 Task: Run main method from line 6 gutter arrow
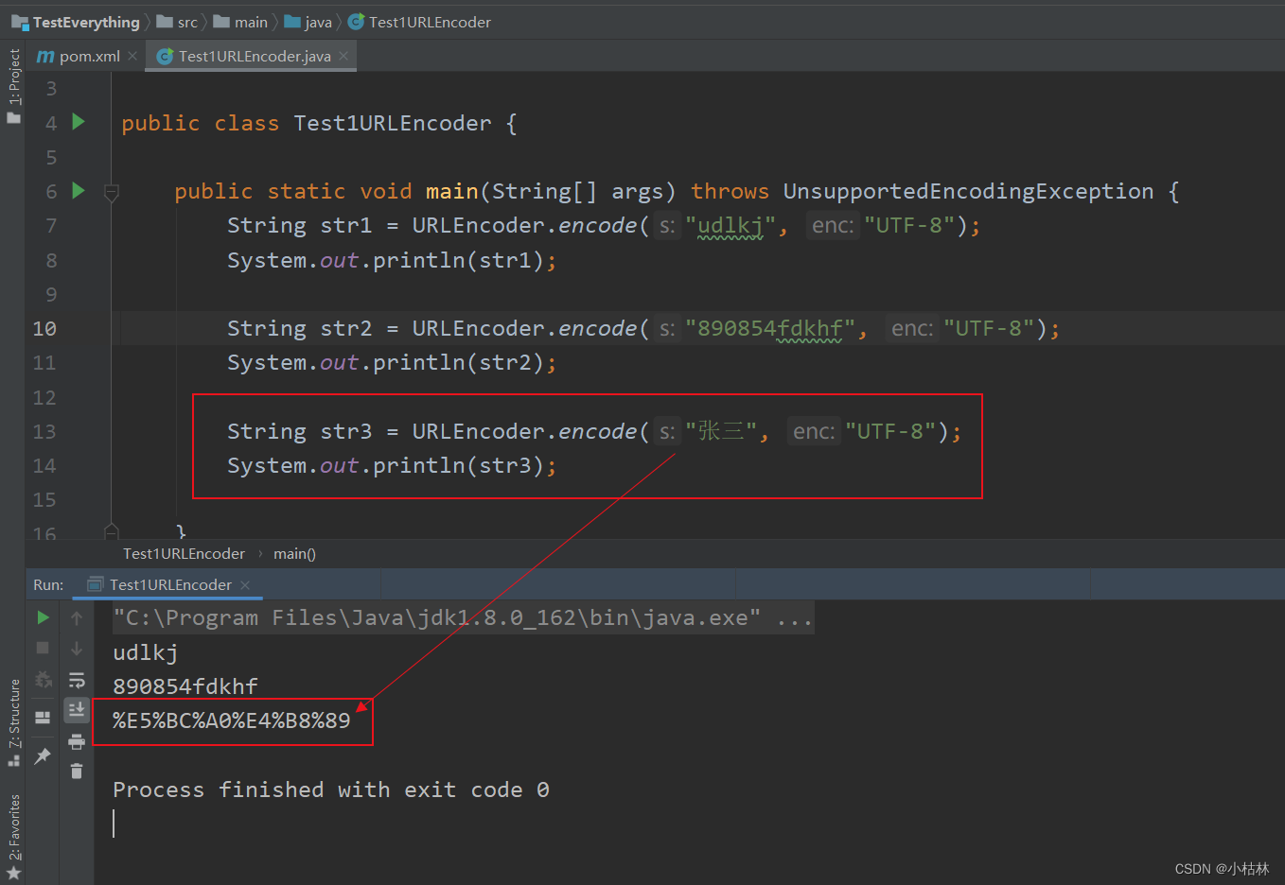tap(78, 191)
